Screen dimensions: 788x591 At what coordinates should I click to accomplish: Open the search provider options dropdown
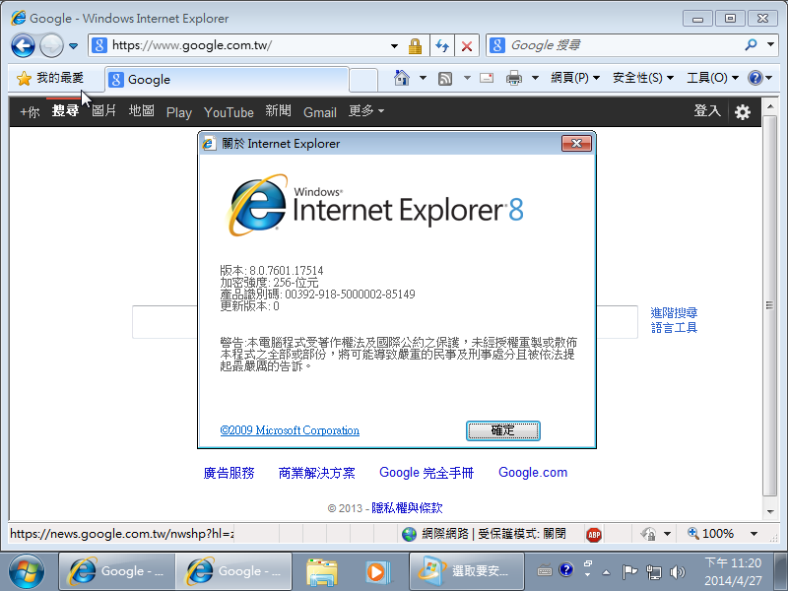pyautogui.click(x=770, y=45)
